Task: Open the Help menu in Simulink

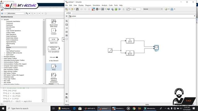Action: click(121, 5)
